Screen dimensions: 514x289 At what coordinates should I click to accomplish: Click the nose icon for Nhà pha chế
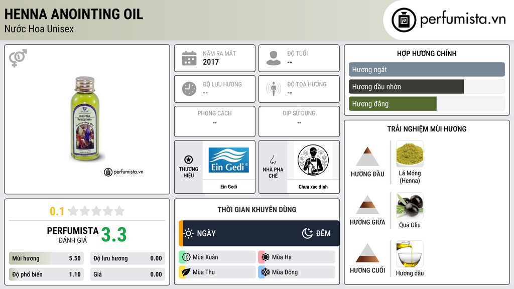273,160
